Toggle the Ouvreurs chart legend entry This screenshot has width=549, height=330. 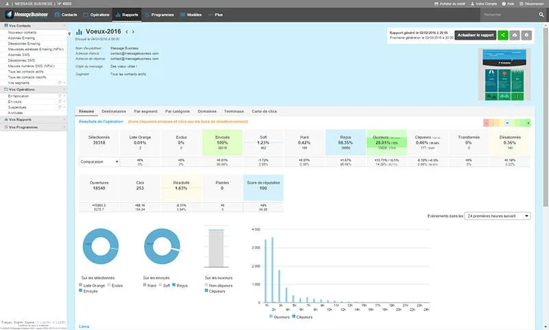tap(279, 317)
